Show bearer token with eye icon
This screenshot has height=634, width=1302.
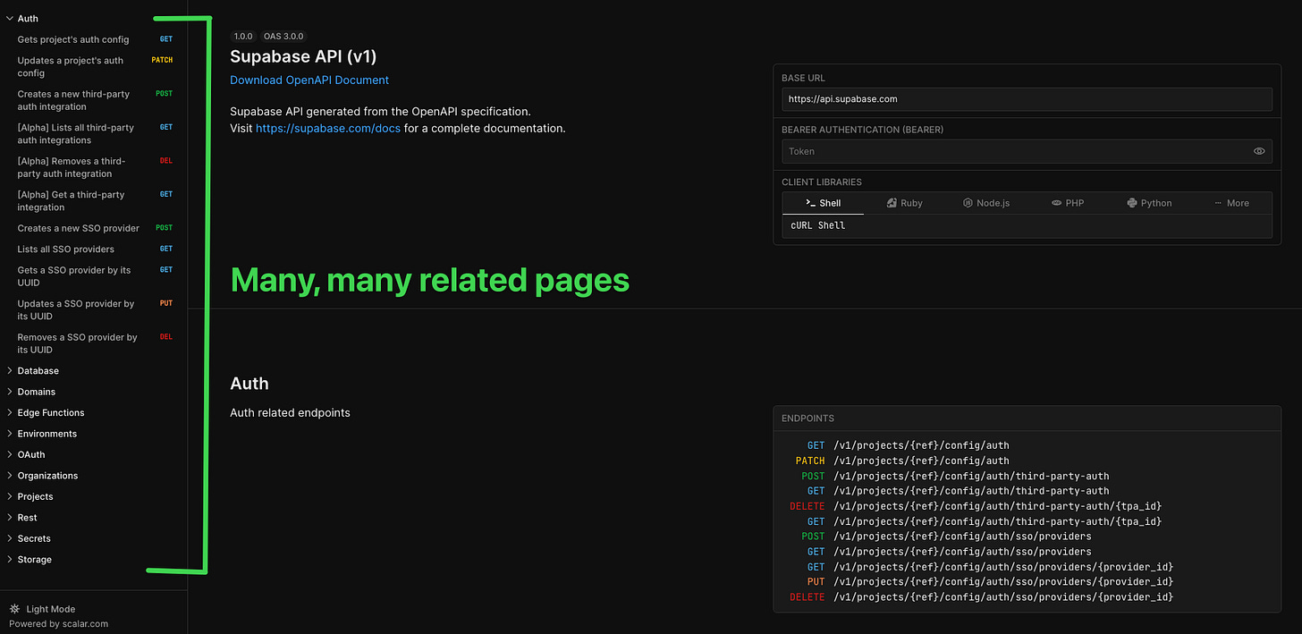[1259, 151]
